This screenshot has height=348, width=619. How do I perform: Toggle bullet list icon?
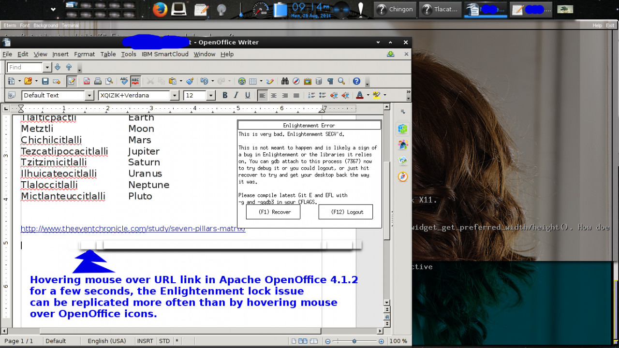click(x=323, y=95)
